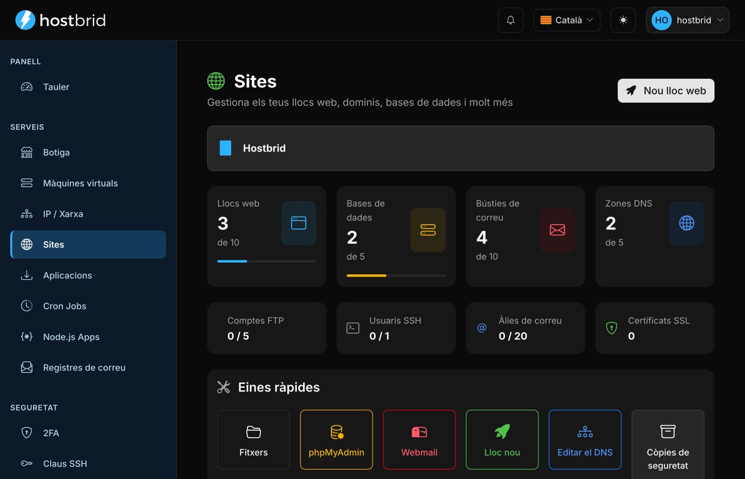Image resolution: width=745 pixels, height=479 pixels.
Task: Click the 2FA shield icon
Action: pos(27,432)
